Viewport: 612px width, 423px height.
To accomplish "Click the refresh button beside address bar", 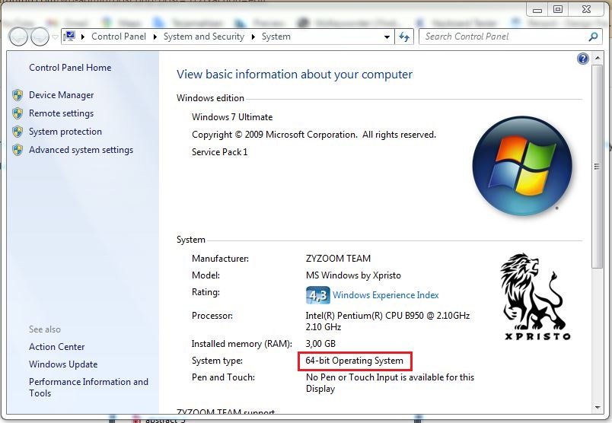I will (404, 37).
